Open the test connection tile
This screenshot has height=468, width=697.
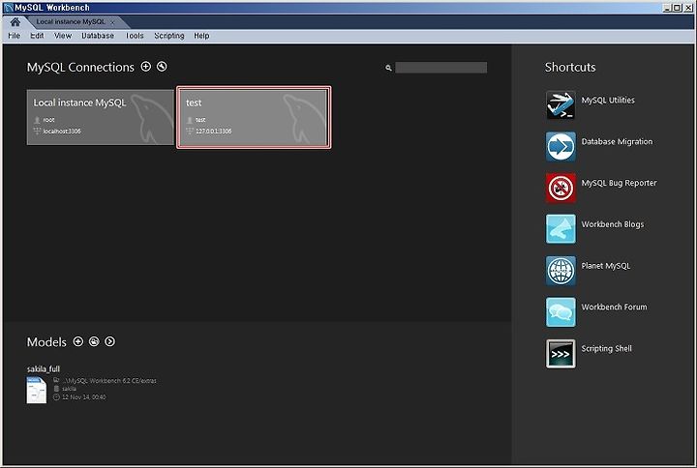click(254, 117)
